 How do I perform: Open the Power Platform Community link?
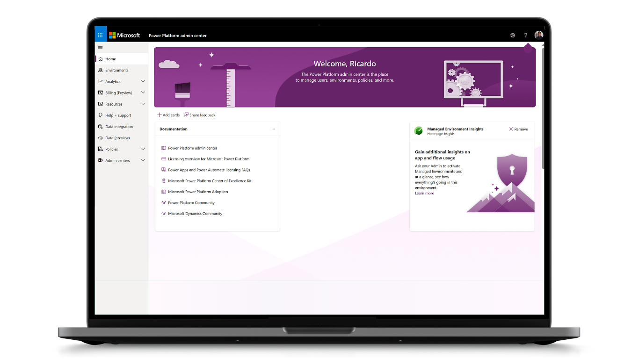(x=191, y=203)
